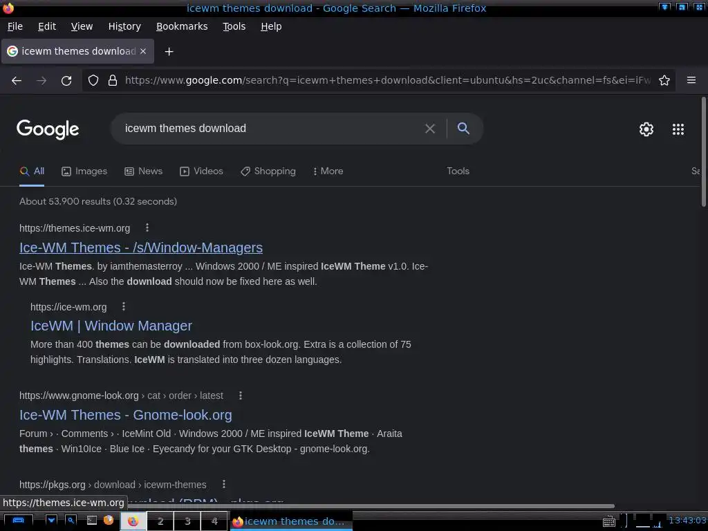Switch to Images results
708x531 pixels.
pos(84,171)
